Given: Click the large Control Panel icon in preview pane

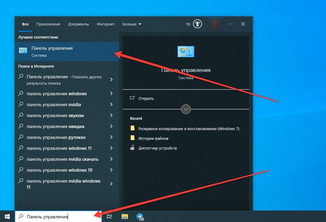Looking at the screenshot, I should 186,52.
